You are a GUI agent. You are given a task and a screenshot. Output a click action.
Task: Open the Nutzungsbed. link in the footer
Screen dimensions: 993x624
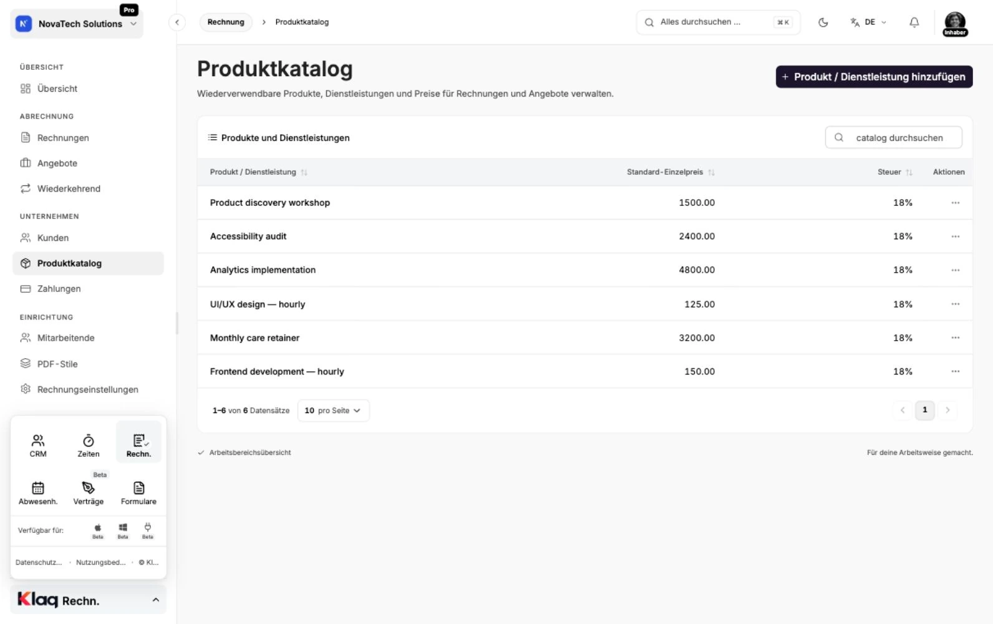pos(100,562)
